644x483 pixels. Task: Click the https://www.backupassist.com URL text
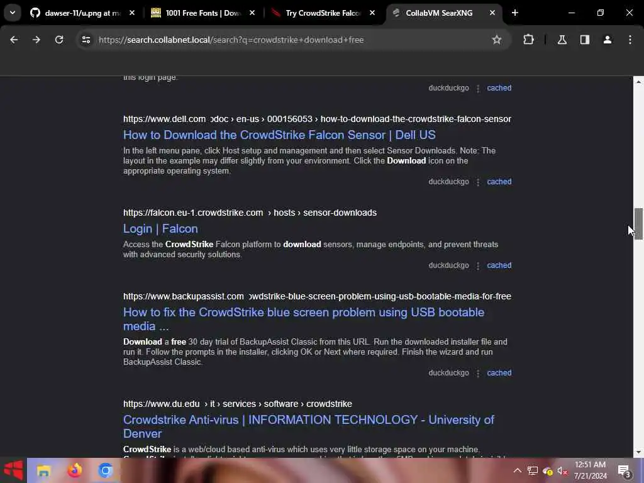[x=183, y=297]
